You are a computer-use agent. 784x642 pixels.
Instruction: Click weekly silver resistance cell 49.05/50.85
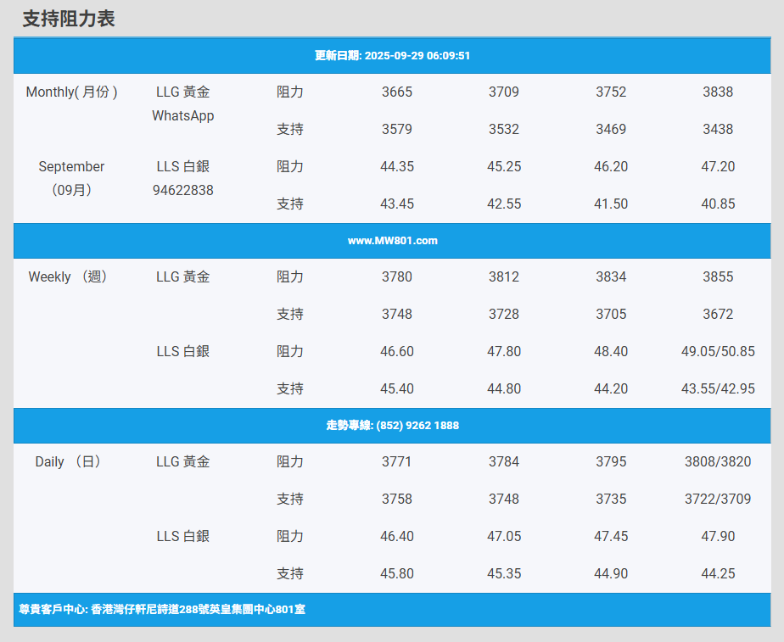point(718,351)
